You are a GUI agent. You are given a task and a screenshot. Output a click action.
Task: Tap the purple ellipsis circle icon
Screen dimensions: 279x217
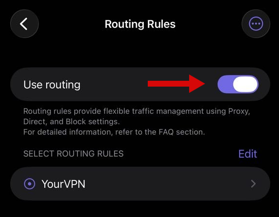coord(256,24)
